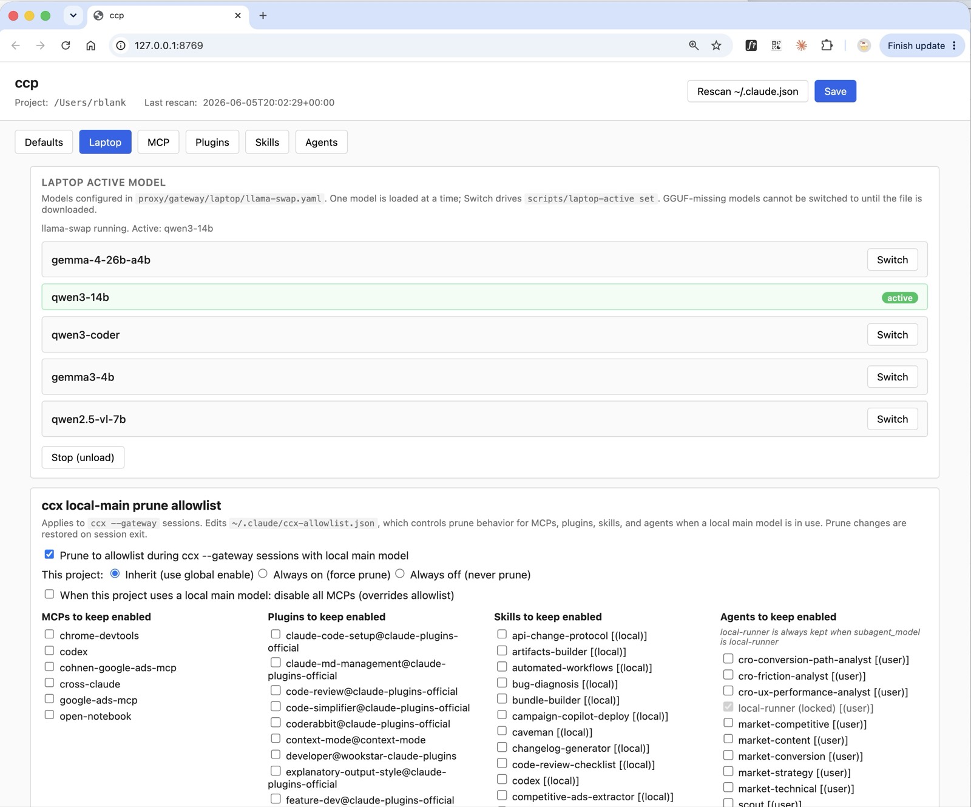Click the browser forward arrow
The height and width of the screenshot is (807, 971).
click(40, 46)
